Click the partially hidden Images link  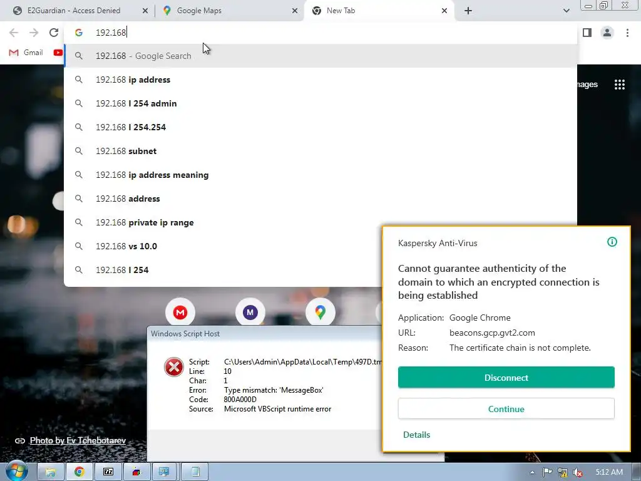tap(587, 85)
